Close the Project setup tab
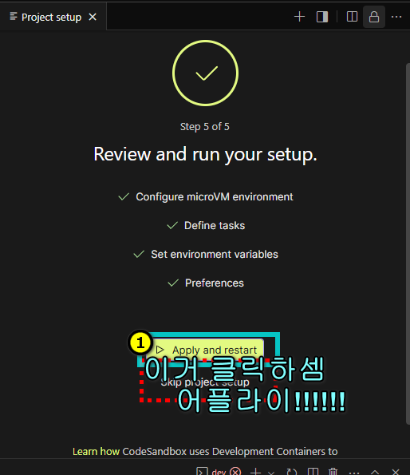This screenshot has height=475, width=410. [x=93, y=17]
